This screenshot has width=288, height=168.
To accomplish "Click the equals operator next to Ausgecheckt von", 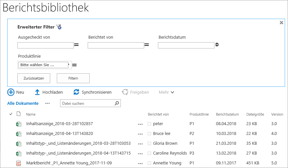I will (x=76, y=45).
